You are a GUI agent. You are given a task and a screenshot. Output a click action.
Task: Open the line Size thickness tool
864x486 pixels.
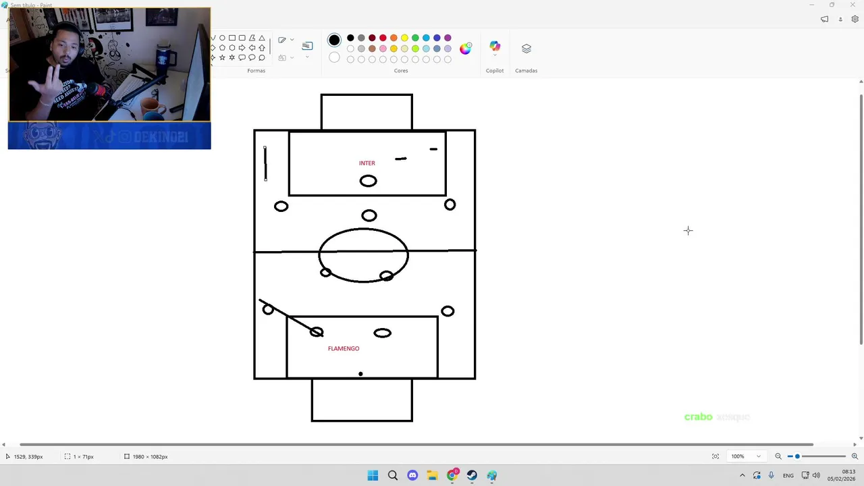click(307, 46)
